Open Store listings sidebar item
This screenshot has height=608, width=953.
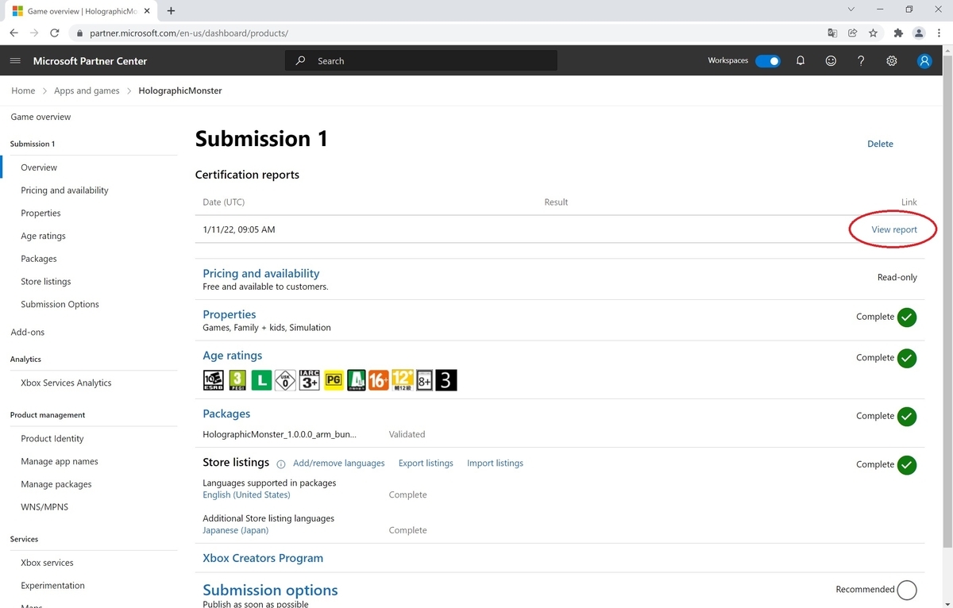pos(46,282)
